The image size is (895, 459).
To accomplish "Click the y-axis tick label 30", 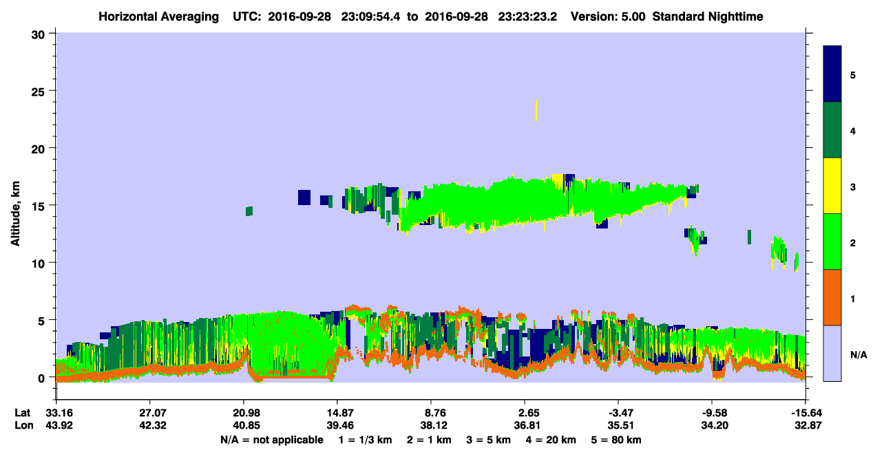I will (x=40, y=34).
